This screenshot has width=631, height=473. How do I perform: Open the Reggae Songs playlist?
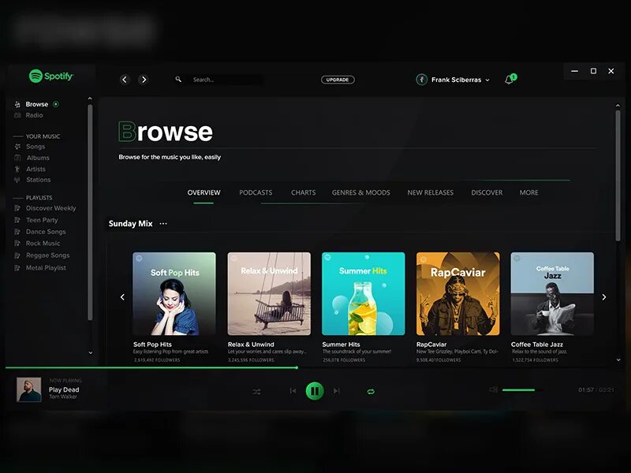click(x=47, y=255)
